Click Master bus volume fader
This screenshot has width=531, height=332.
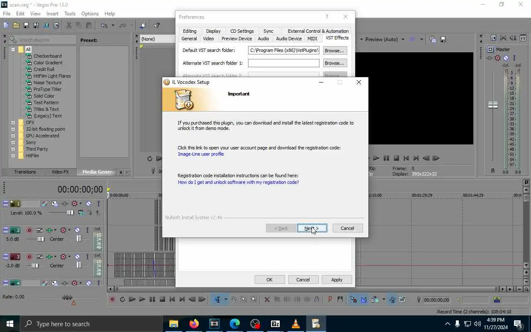[x=493, y=105]
